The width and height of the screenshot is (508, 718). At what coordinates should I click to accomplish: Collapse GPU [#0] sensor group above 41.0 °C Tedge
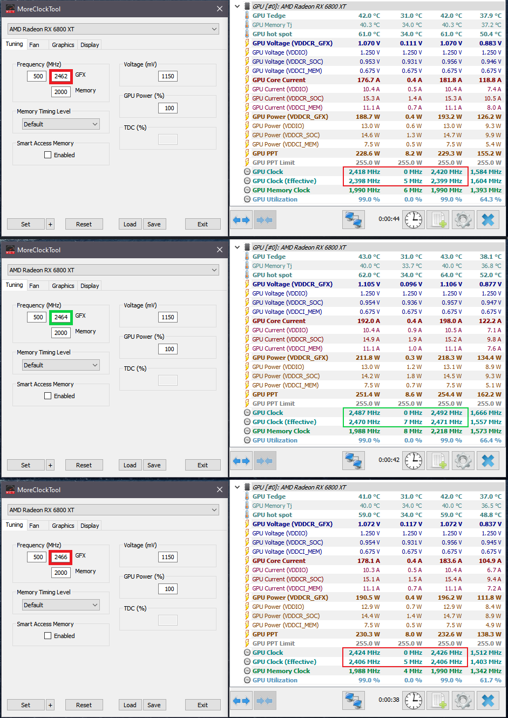[238, 487]
